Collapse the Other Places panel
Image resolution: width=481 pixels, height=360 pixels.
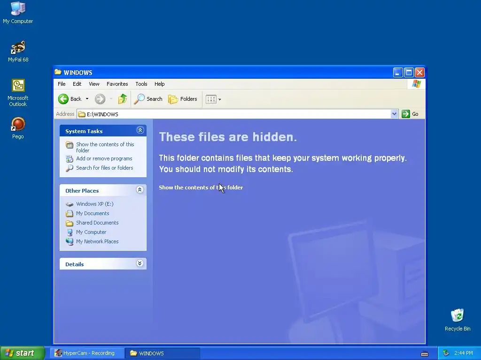pyautogui.click(x=140, y=190)
